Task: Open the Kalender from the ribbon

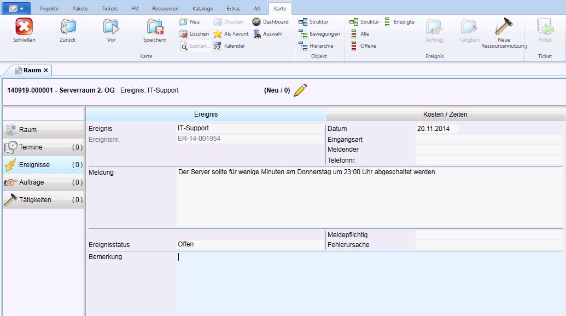Action: (229, 46)
